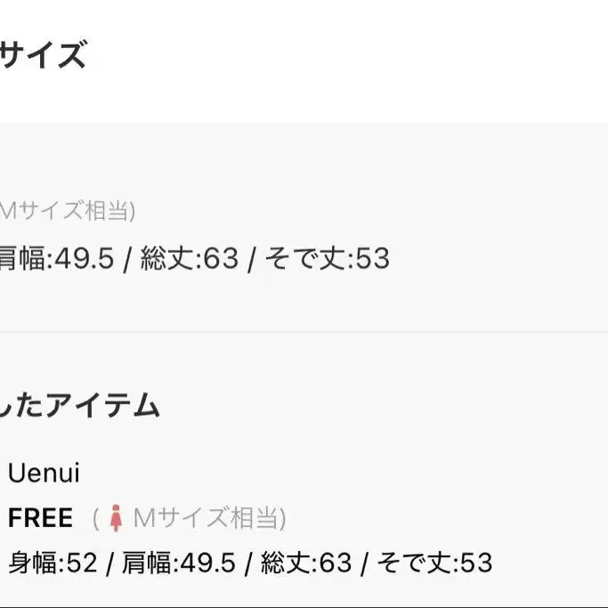Click the slash between 身幅:52 and 肩幅:49.5
This screenshot has width=608, height=608.
(109, 563)
